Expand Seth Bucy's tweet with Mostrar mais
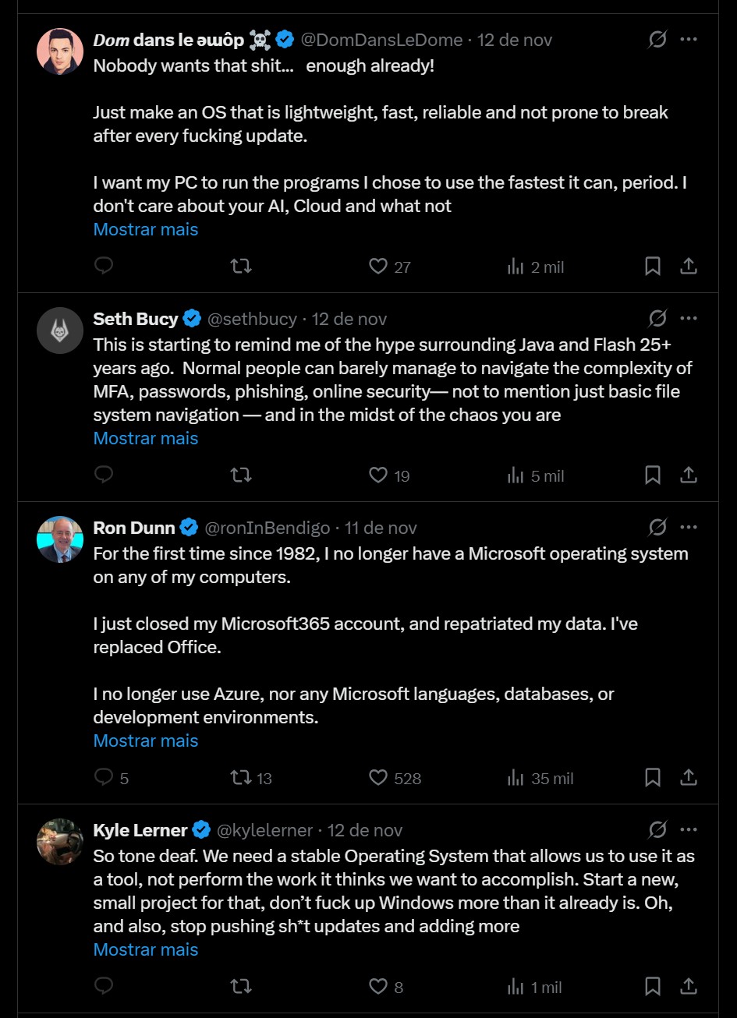This screenshot has width=737, height=1018. click(146, 438)
